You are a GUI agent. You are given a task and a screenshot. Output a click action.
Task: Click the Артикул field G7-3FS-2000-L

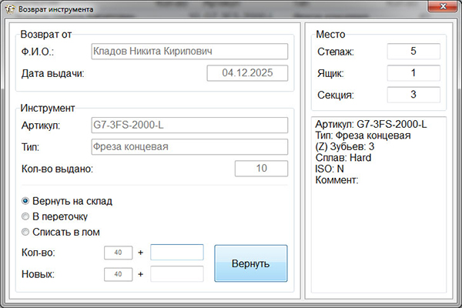pos(189,125)
